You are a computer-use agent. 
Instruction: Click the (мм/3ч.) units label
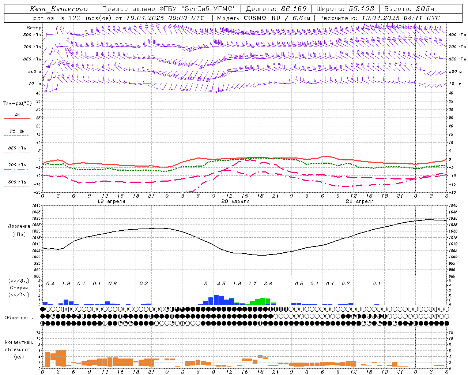click(x=19, y=281)
